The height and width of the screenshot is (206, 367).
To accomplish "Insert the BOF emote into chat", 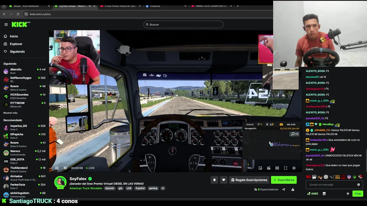I will (x=337, y=177).
